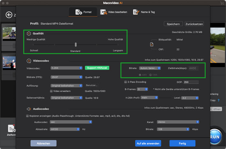Open the B-Frames dropdown

click(x=142, y=89)
